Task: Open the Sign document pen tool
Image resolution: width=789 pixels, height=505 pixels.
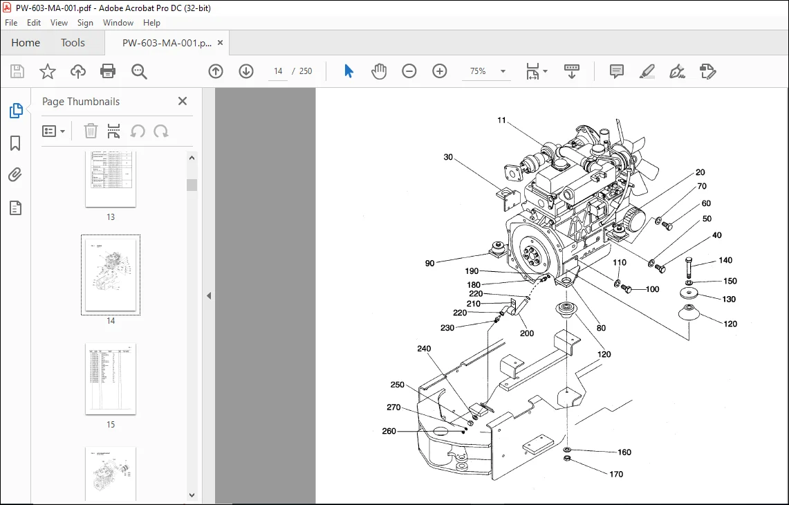Action: coord(677,71)
